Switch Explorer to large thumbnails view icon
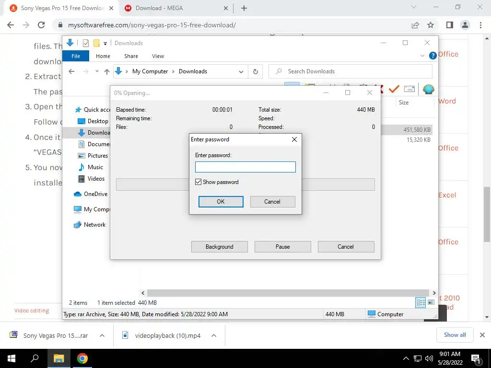Viewport: 491px width, 368px height. point(431,302)
